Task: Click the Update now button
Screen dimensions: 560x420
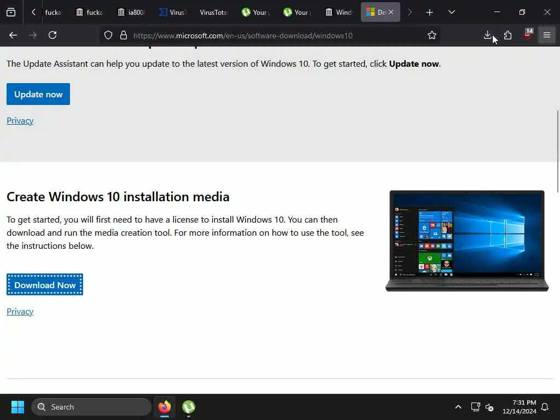Action: 38,94
